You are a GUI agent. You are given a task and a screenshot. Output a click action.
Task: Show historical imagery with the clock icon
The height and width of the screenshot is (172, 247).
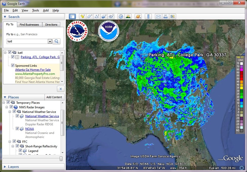121,16
